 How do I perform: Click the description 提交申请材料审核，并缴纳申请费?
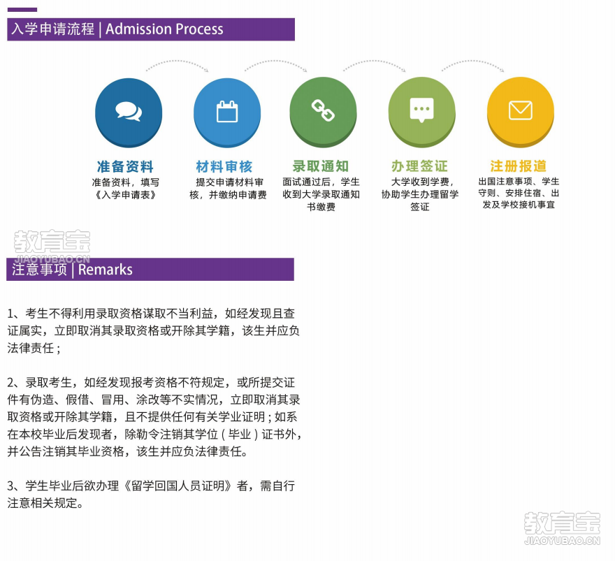pyautogui.click(x=228, y=189)
